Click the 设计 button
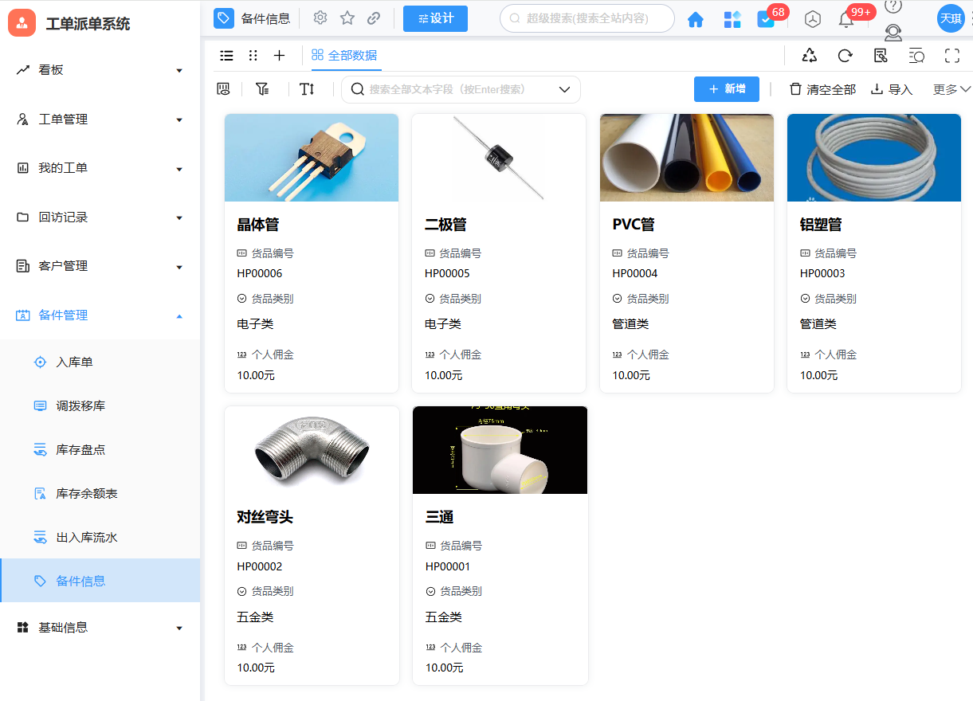This screenshot has height=701, width=973. pos(435,18)
